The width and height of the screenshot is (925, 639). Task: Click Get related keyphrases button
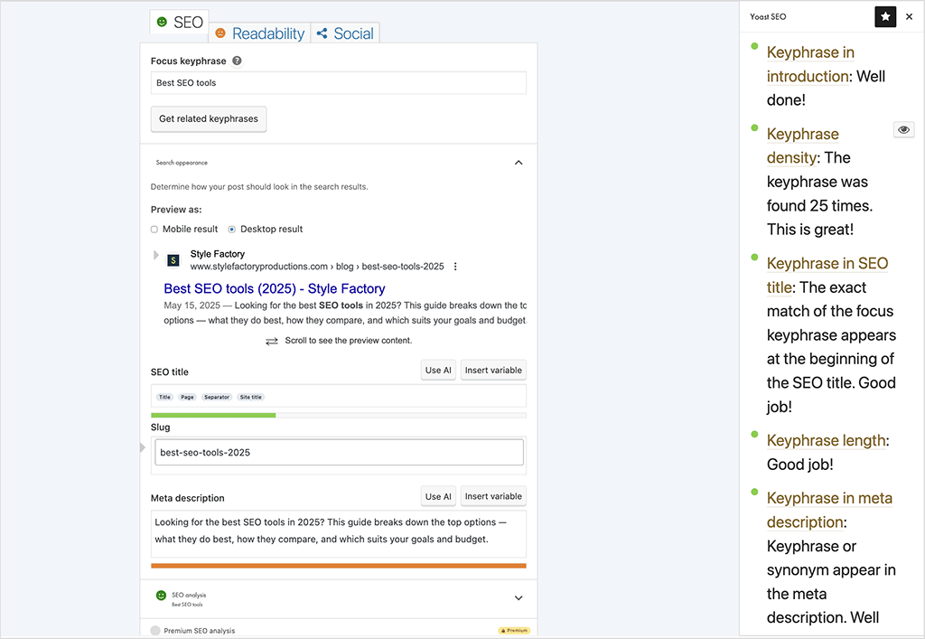(209, 119)
